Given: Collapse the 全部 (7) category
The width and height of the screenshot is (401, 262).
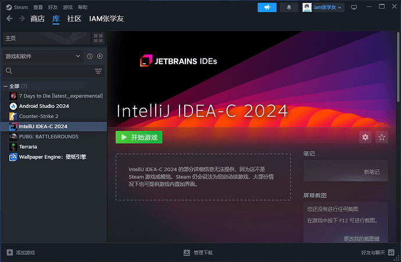Looking at the screenshot, I should point(5,86).
